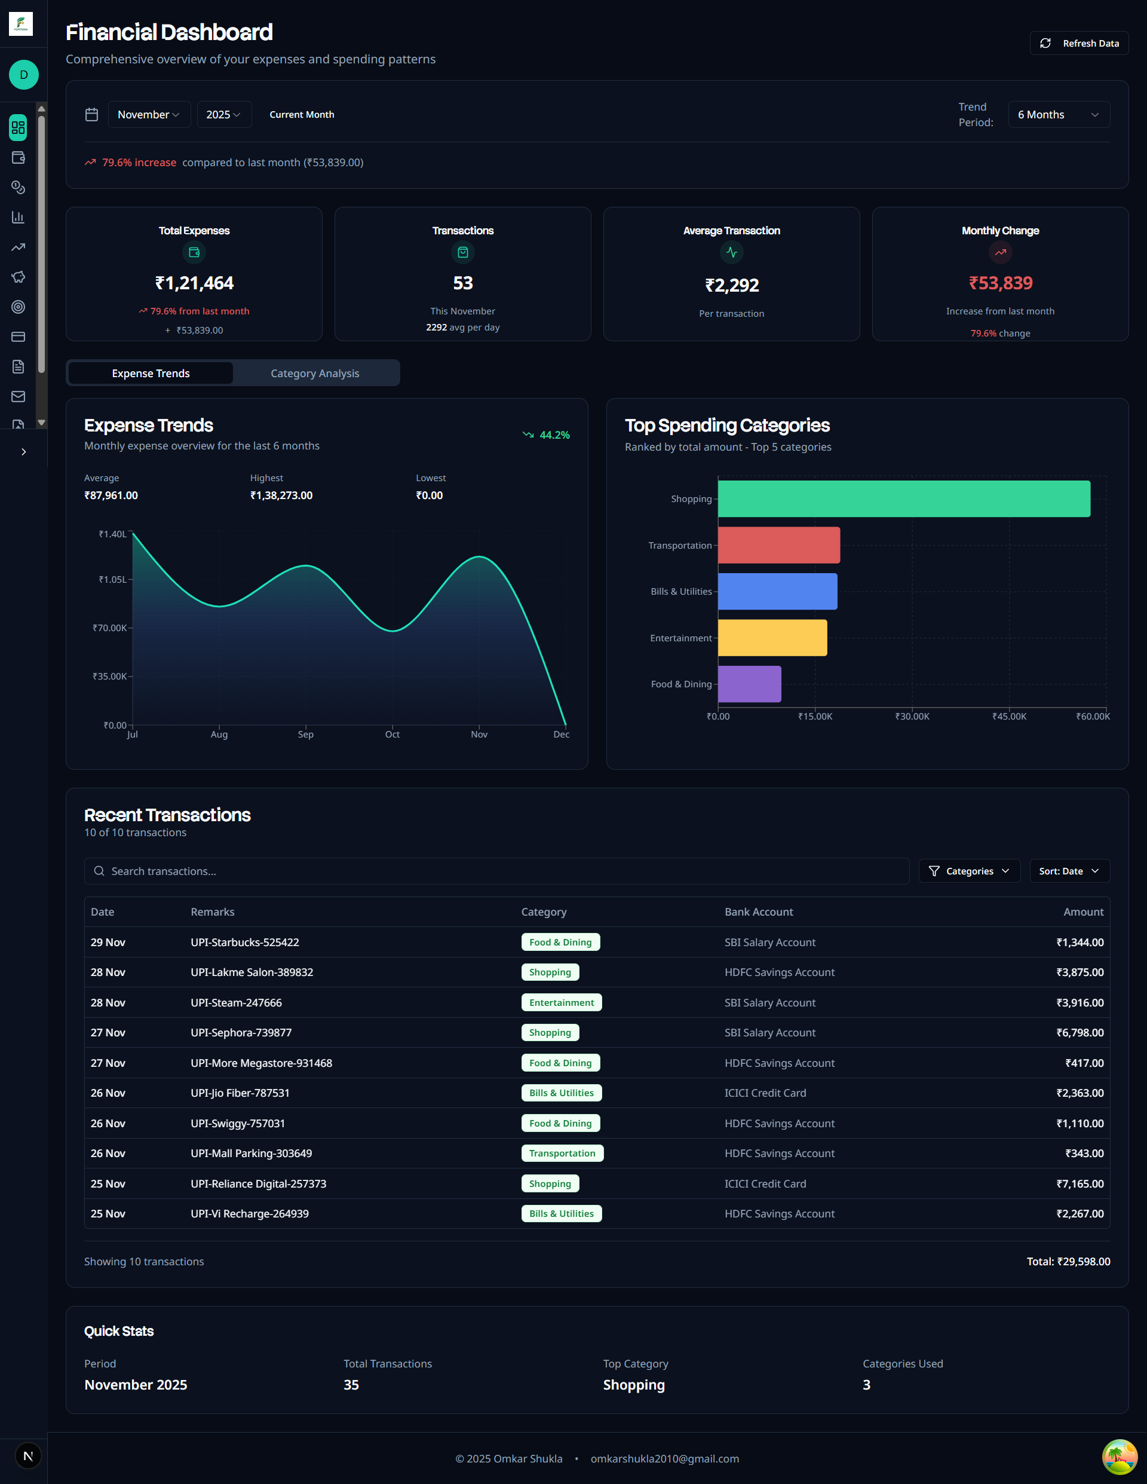Open the trending line investments icon

click(18, 247)
